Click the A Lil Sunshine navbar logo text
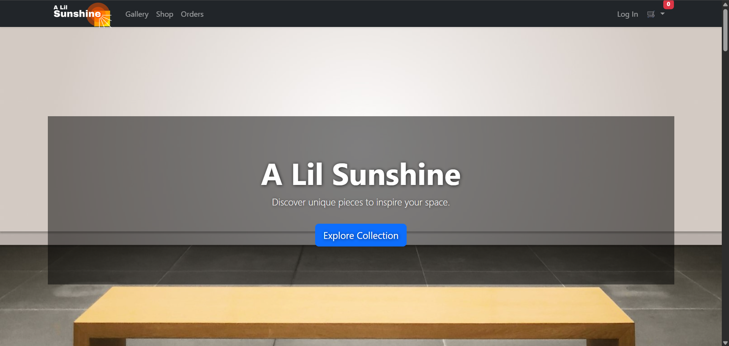This screenshot has height=346, width=729. coord(77,13)
